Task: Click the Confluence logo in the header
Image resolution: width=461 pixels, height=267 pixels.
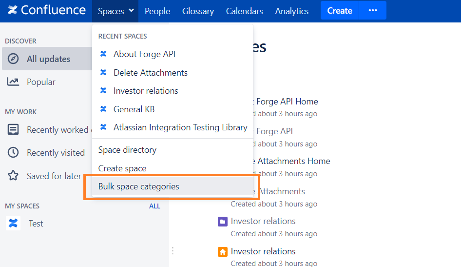Action: (x=47, y=10)
